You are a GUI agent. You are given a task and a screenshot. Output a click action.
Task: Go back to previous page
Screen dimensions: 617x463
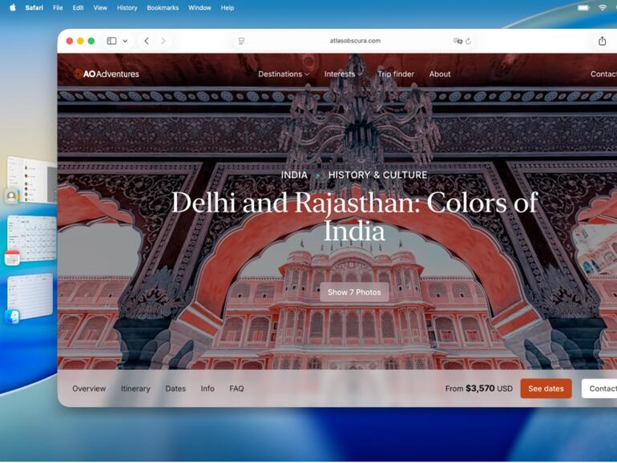pos(147,41)
